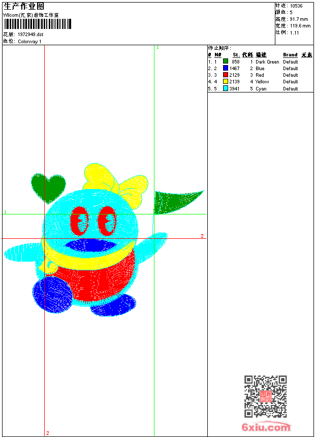Click the Blue description text
The height and width of the screenshot is (437, 315).
pos(260,68)
